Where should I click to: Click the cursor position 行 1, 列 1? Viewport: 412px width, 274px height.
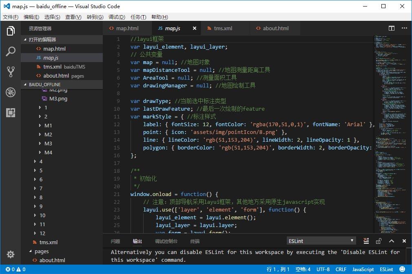pos(278,269)
